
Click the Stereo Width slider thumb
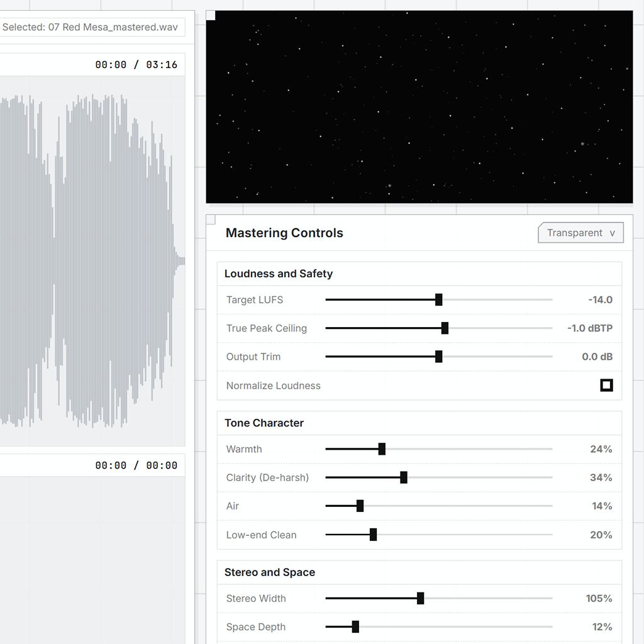coord(420,599)
